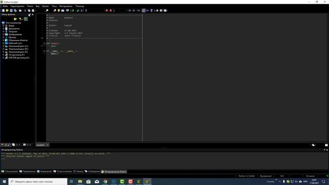Open File Explorer from the taskbar
329x185 pixels.
[x=80, y=181]
